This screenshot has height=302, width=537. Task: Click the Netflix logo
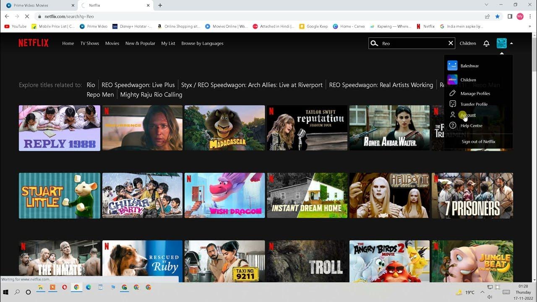(x=33, y=43)
